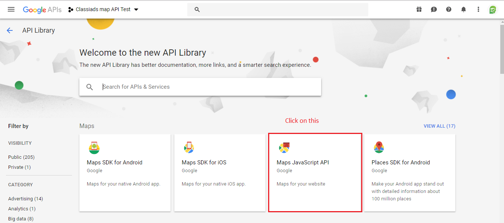Open the hamburger navigation menu
Image resolution: width=504 pixels, height=223 pixels.
pos(11,9)
